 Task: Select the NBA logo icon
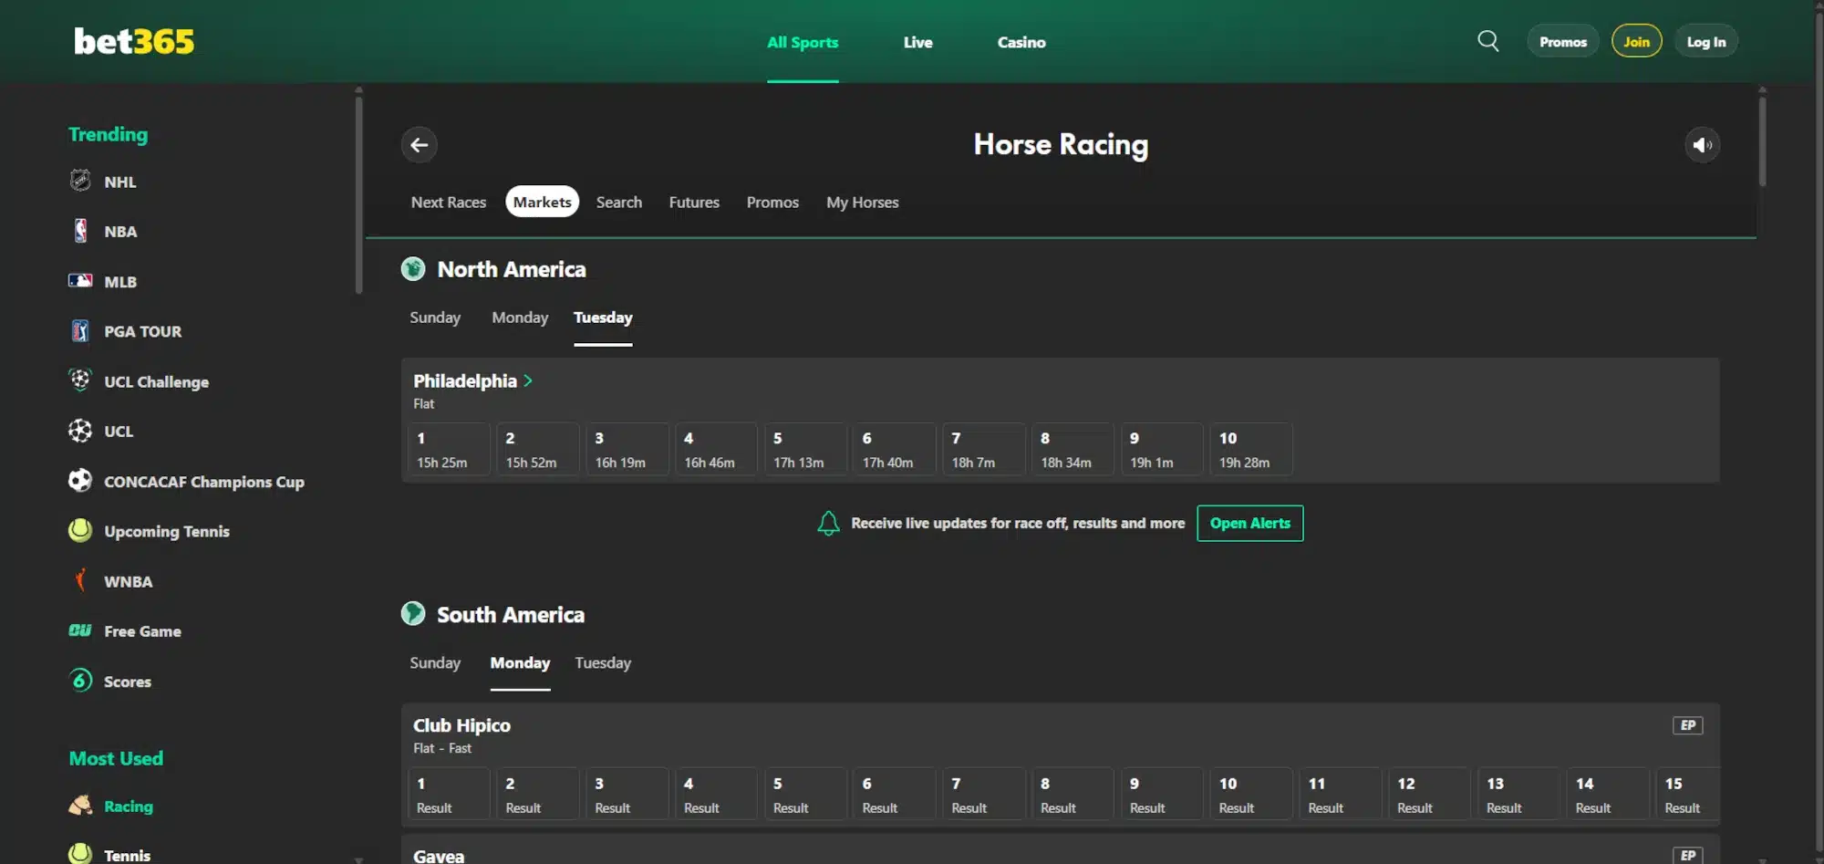tap(80, 231)
